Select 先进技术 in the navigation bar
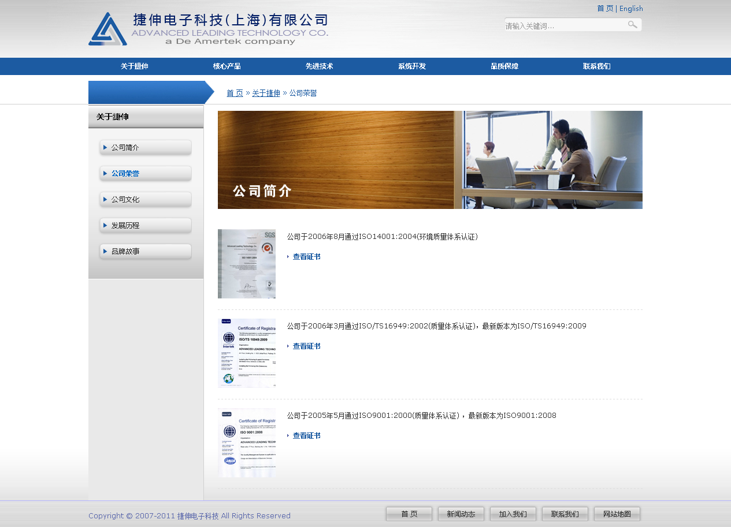This screenshot has width=731, height=527. [x=320, y=66]
